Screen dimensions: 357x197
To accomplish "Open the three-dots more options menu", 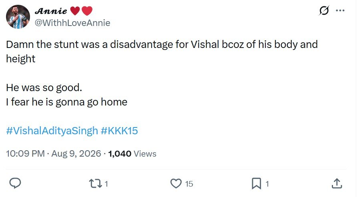I will point(340,10).
